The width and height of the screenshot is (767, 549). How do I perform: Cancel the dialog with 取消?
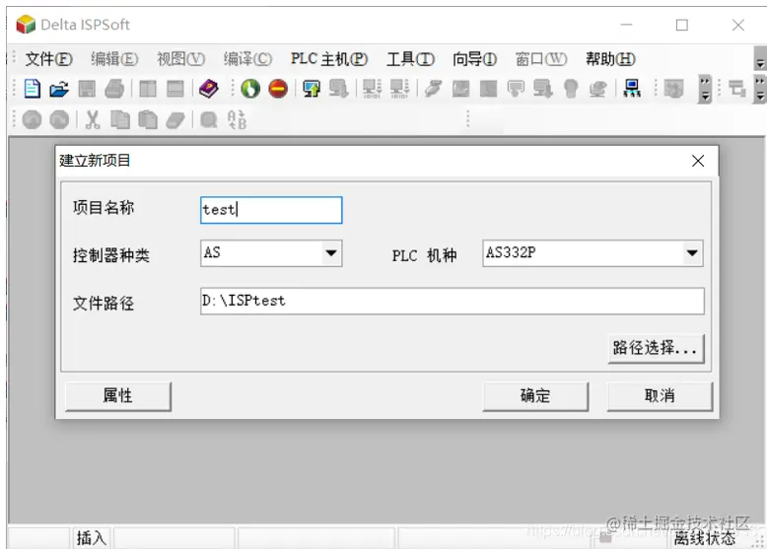pyautogui.click(x=660, y=395)
